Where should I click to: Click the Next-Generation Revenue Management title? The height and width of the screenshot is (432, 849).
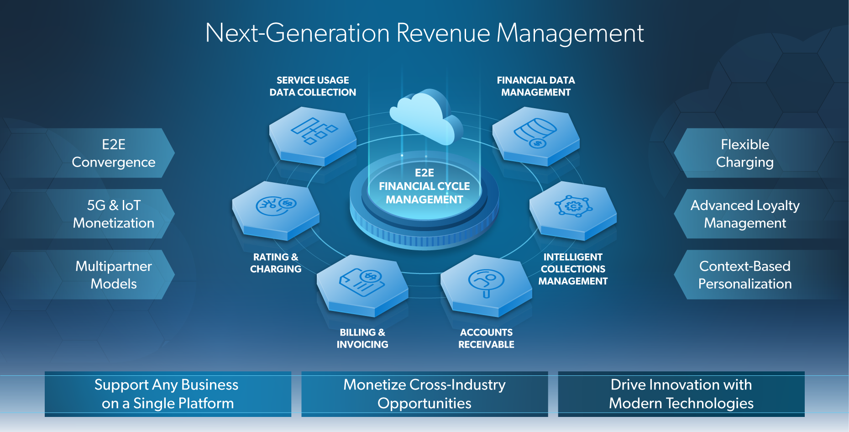pyautogui.click(x=424, y=33)
